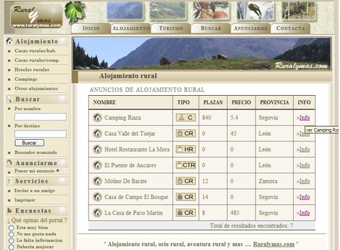The image size is (340, 250).
Task: Open the Inicio tab
Action: point(91,29)
